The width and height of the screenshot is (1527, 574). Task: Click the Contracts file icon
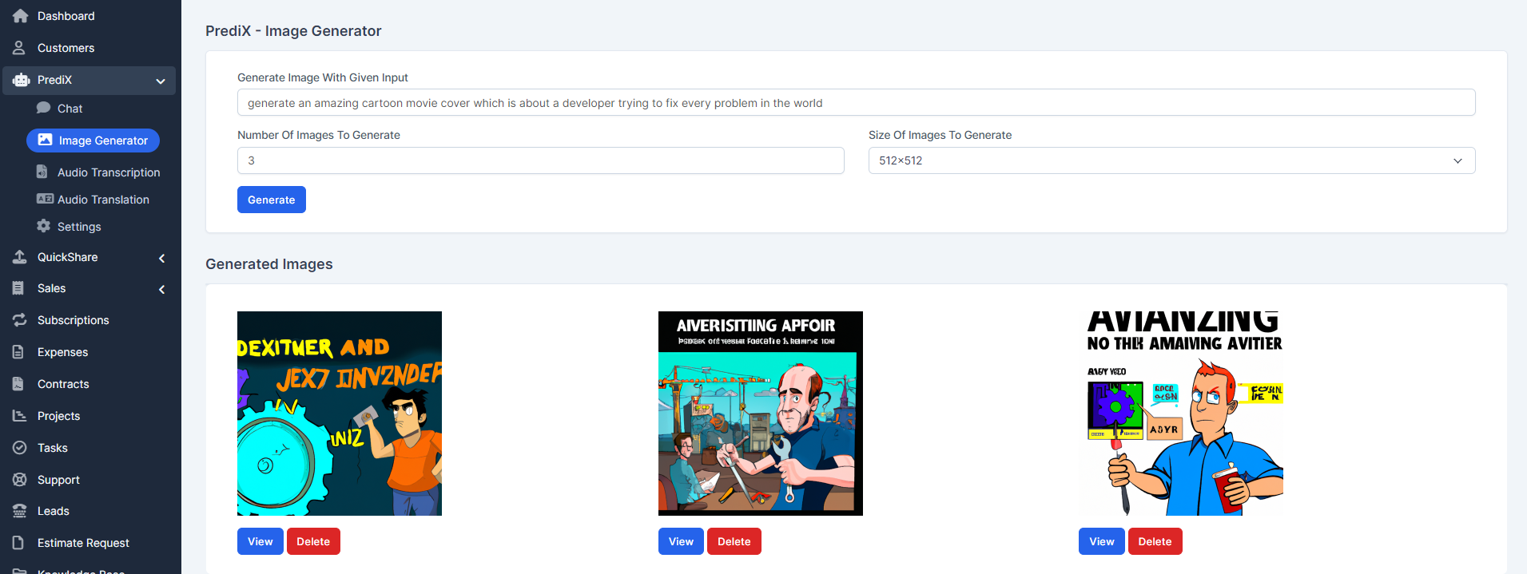(18, 384)
